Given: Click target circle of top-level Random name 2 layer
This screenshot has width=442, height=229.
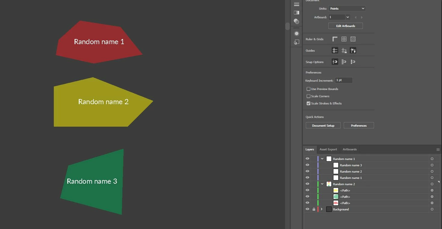Looking at the screenshot, I should 432,184.
